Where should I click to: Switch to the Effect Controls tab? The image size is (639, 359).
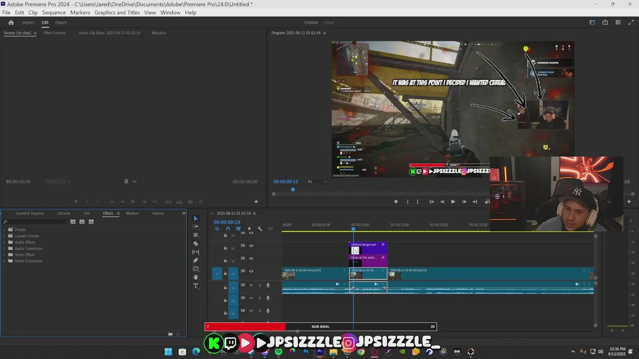54,33
